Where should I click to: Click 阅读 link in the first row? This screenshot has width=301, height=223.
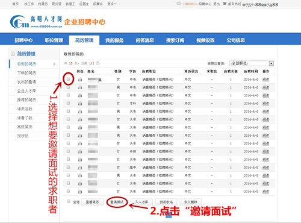click(x=266, y=80)
